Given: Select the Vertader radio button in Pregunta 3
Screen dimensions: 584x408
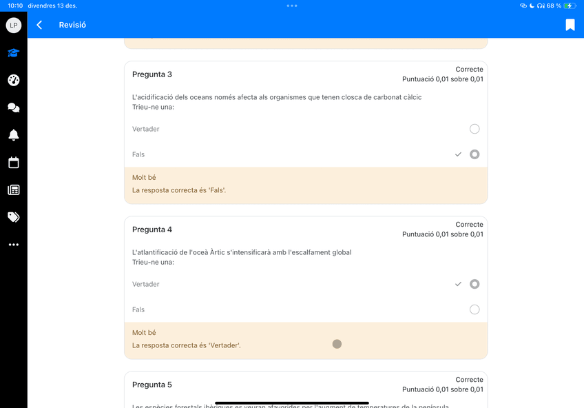Looking at the screenshot, I should coord(474,129).
